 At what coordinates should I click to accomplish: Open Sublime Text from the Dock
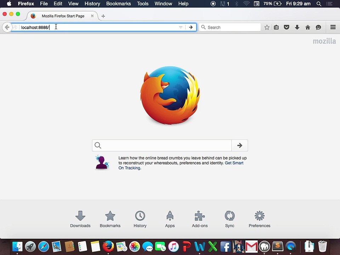click(278, 247)
